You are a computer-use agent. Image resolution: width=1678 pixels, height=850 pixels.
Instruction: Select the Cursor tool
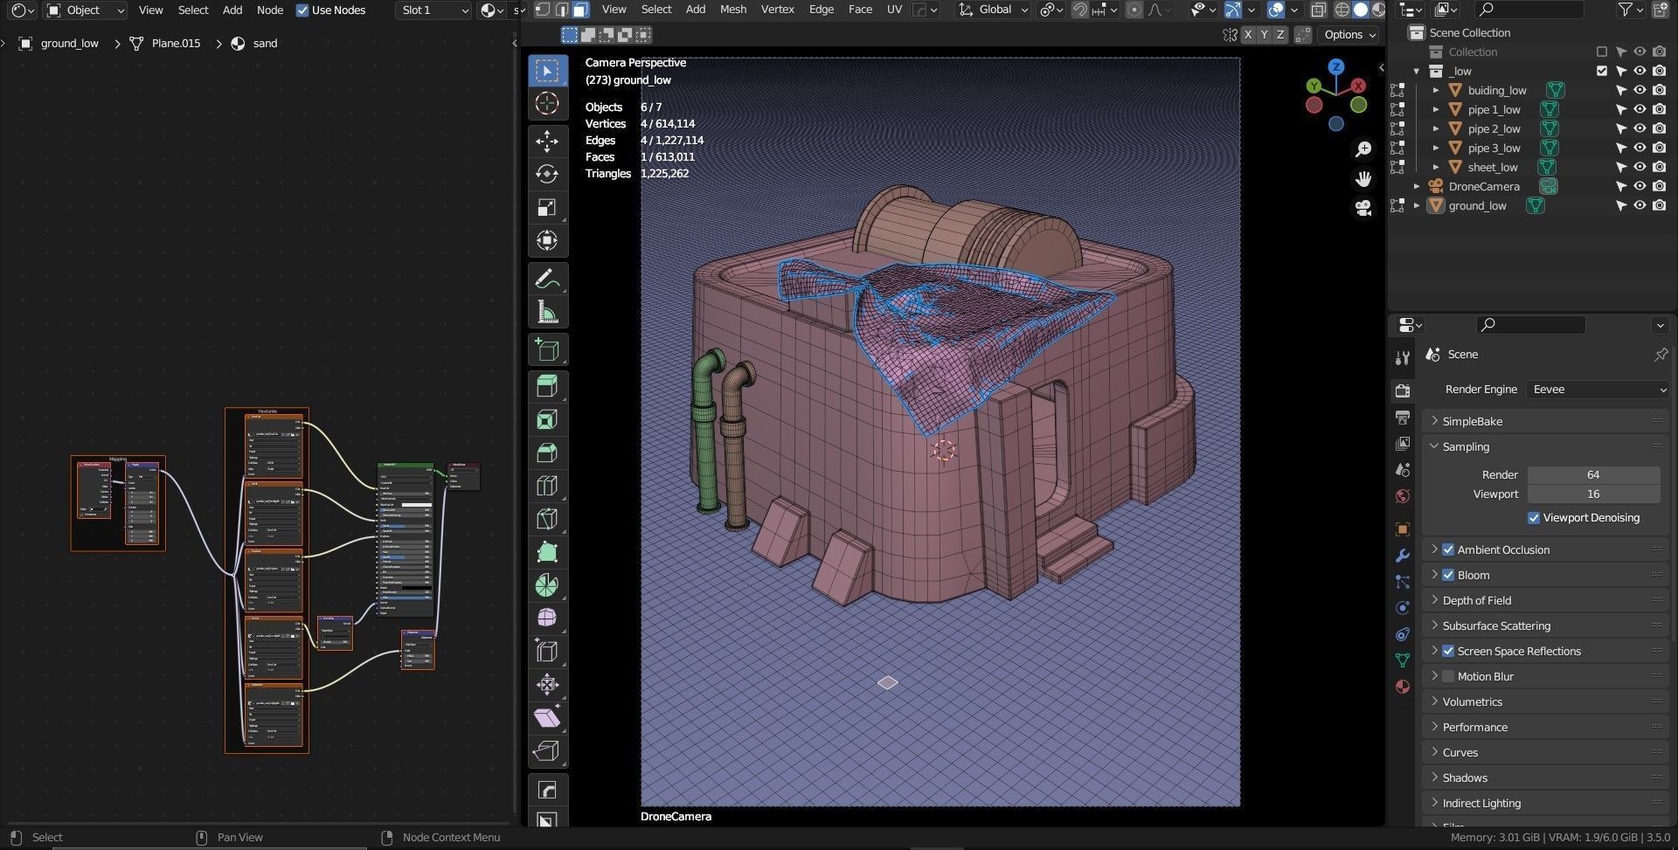pyautogui.click(x=547, y=104)
